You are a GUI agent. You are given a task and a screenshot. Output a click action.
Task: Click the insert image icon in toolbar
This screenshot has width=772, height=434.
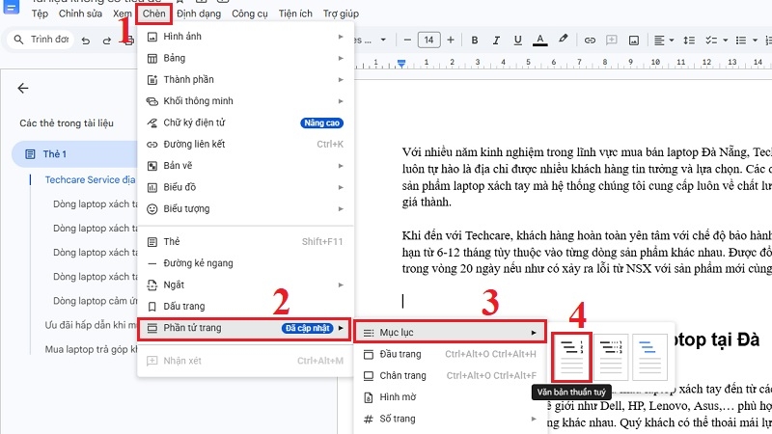tap(634, 41)
